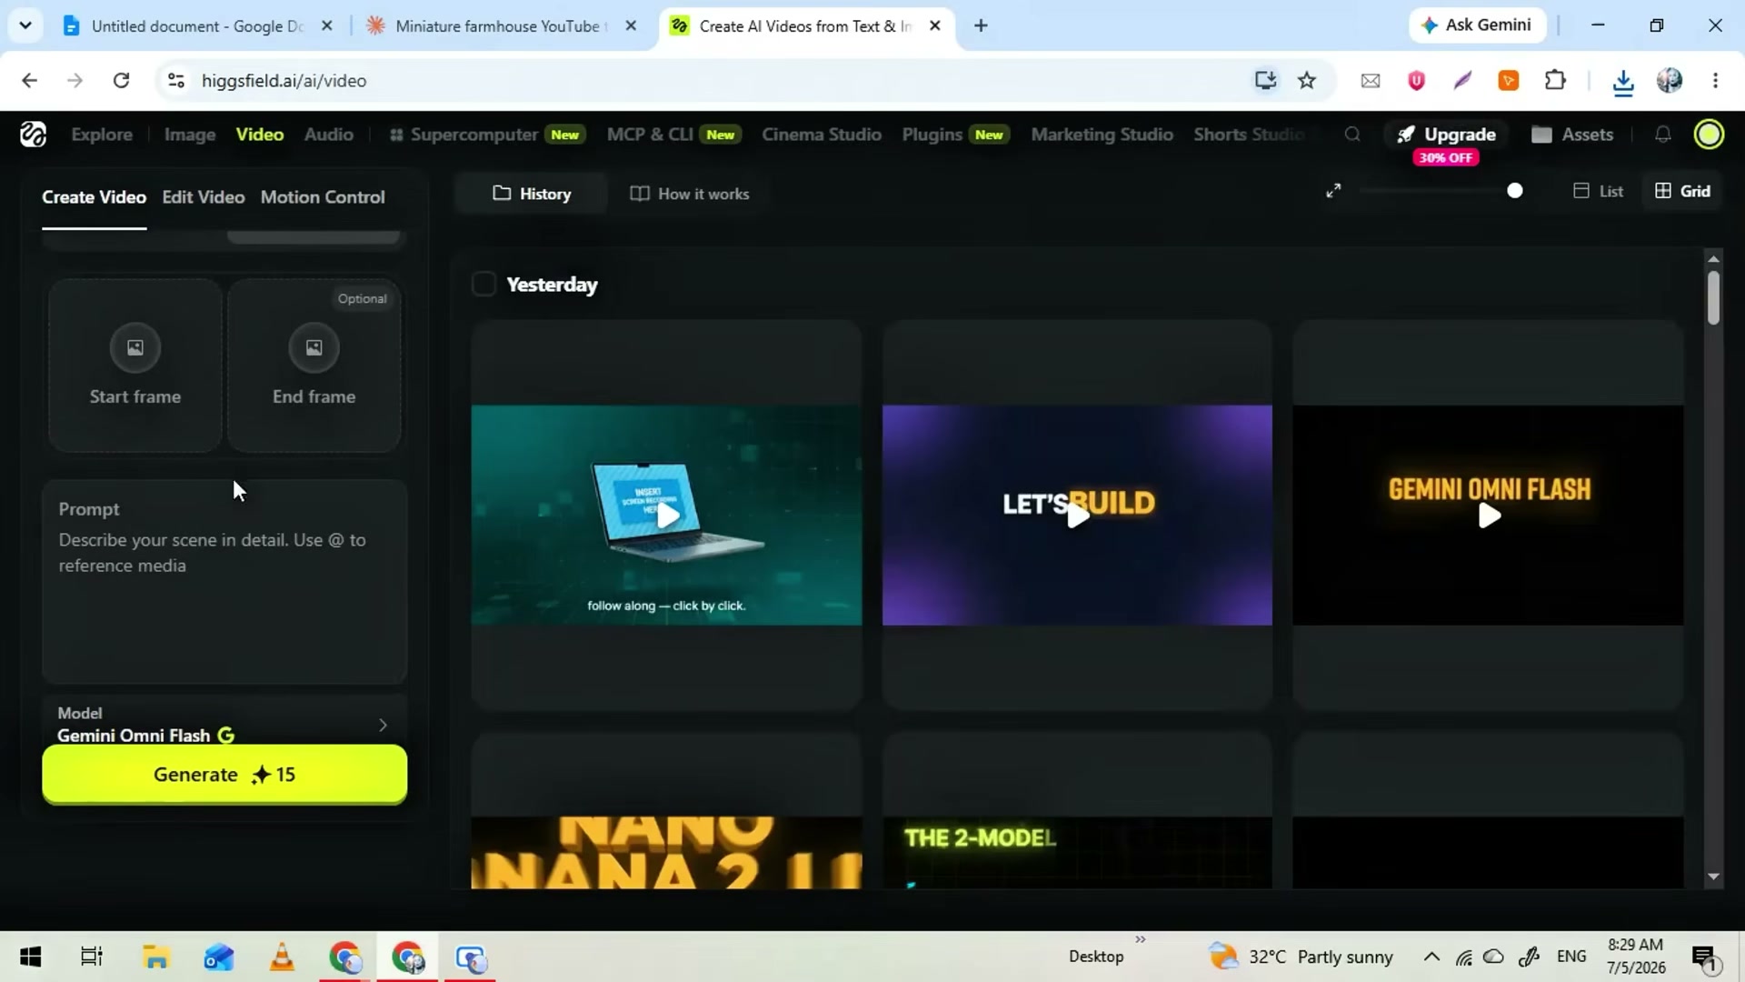The width and height of the screenshot is (1745, 982).
Task: Expand the Desktop toolbar chevron
Action: pyautogui.click(x=1141, y=939)
